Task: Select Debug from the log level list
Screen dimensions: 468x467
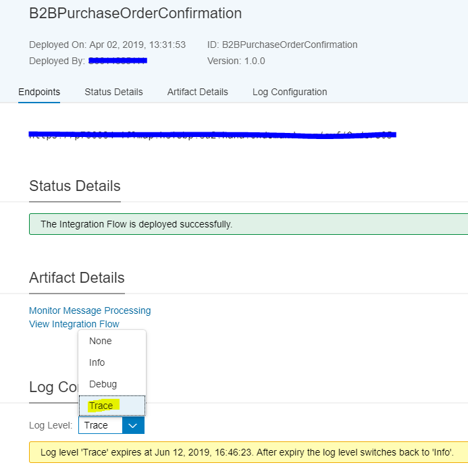Action: 103,384
